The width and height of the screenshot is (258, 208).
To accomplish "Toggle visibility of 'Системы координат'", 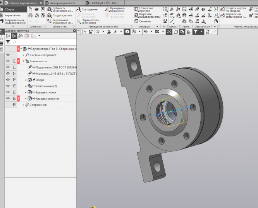I will (x=8, y=55).
